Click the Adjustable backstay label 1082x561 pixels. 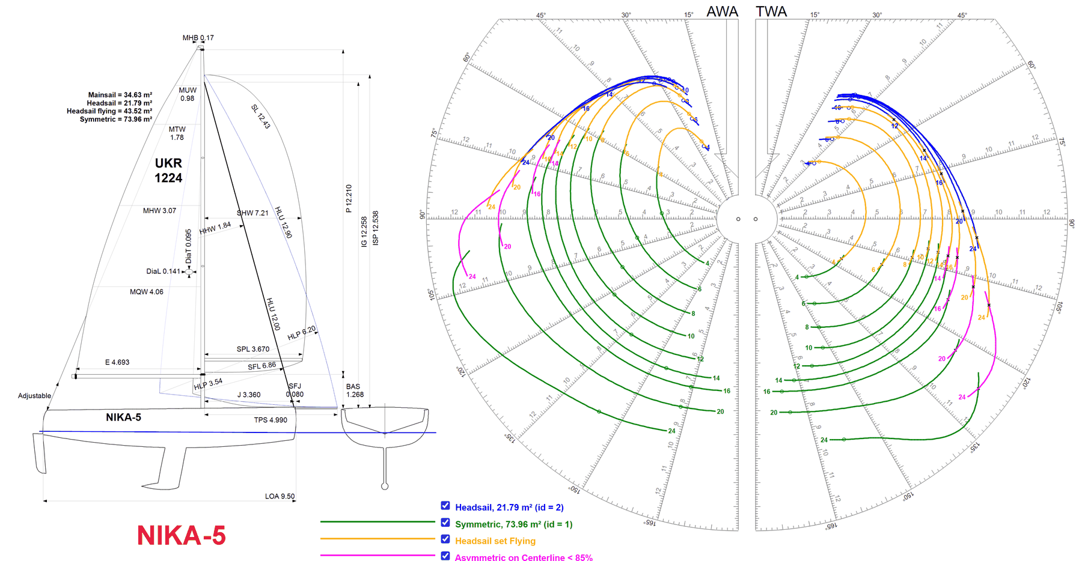[x=34, y=396]
